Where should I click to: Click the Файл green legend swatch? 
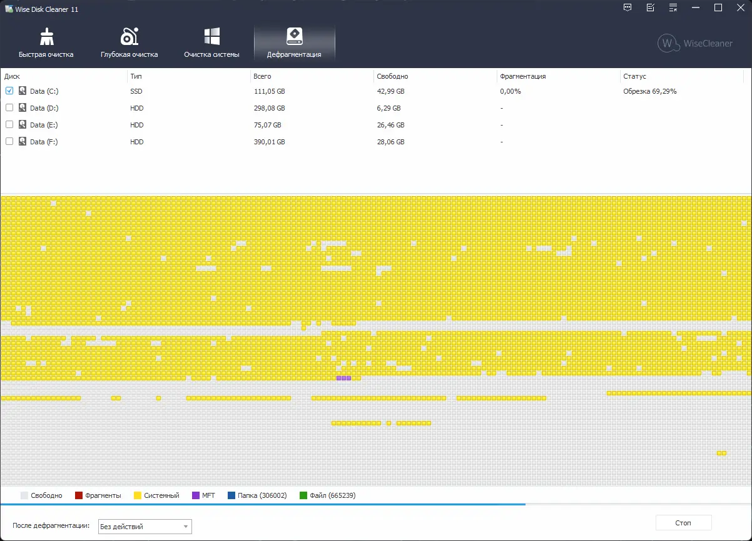tap(303, 495)
